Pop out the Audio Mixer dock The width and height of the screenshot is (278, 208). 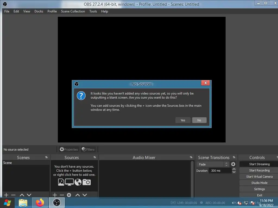point(191,157)
